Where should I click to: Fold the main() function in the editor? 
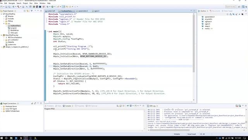click(x=47, y=31)
